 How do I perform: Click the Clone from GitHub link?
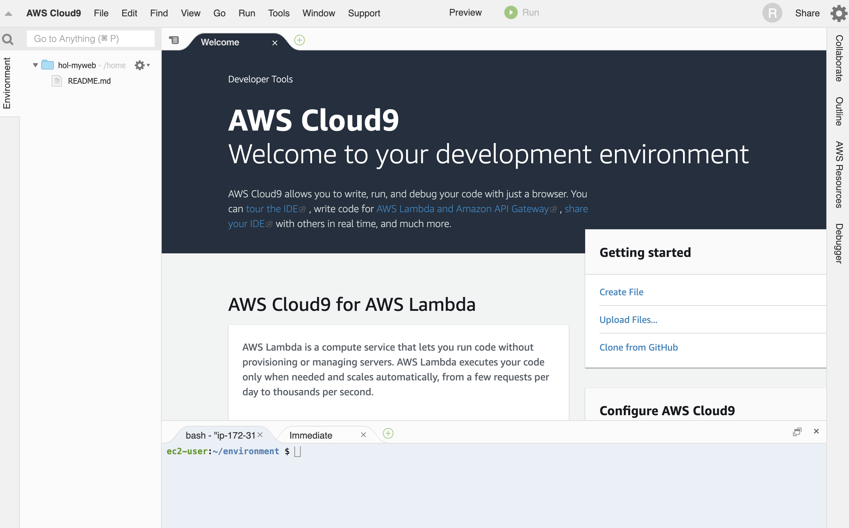pos(638,347)
